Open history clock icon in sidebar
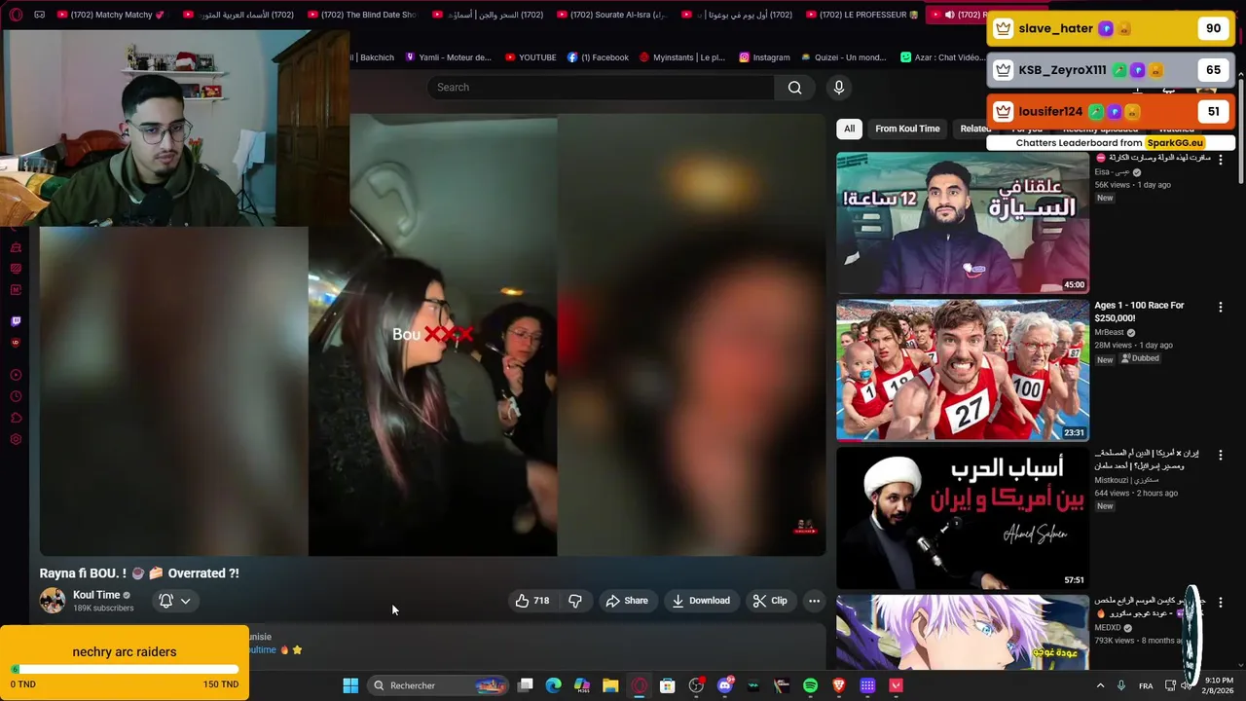Viewport: 1246px width, 701px height. pyautogui.click(x=16, y=396)
